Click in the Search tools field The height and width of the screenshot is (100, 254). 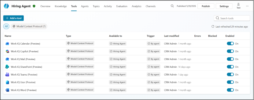[232, 18]
